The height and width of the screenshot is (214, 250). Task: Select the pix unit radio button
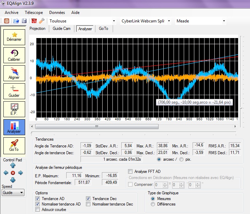click(181, 159)
